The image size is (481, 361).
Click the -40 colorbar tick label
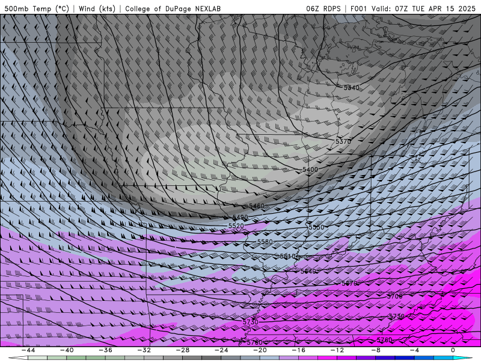point(67,350)
